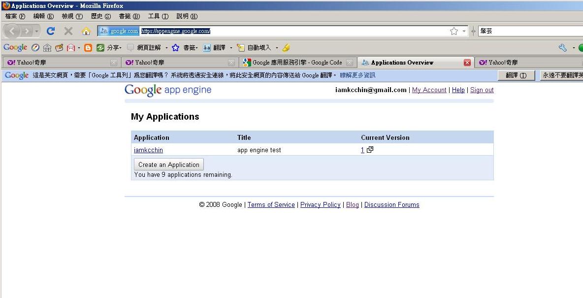The image size is (583, 298).
Task: Close the Applications Overview tab
Action: [467, 63]
